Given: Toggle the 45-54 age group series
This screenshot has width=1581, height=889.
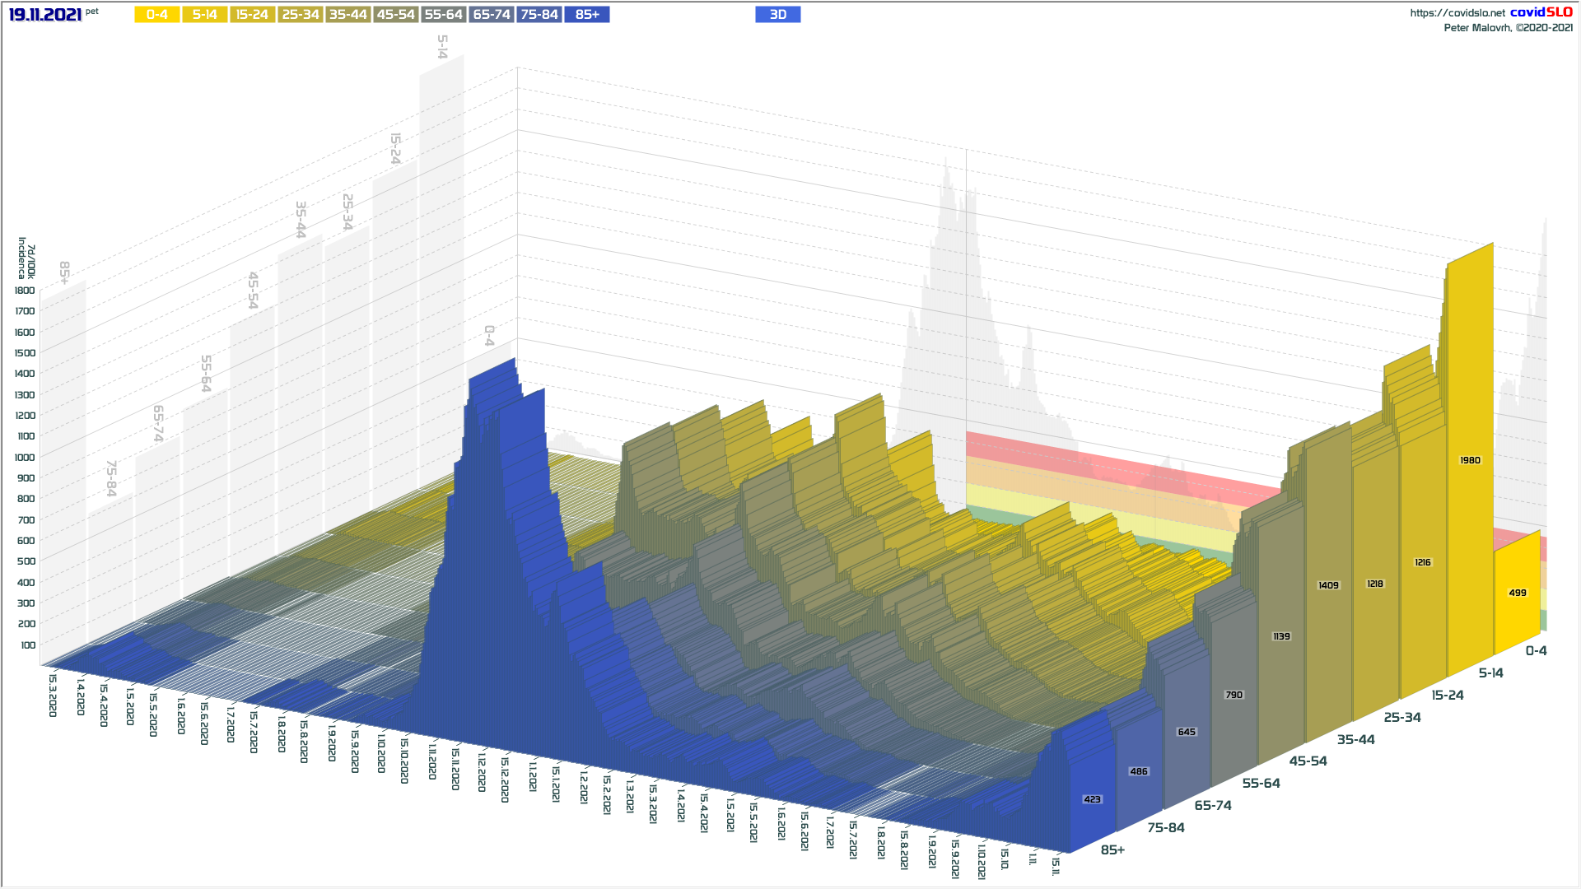Looking at the screenshot, I should click(395, 15).
